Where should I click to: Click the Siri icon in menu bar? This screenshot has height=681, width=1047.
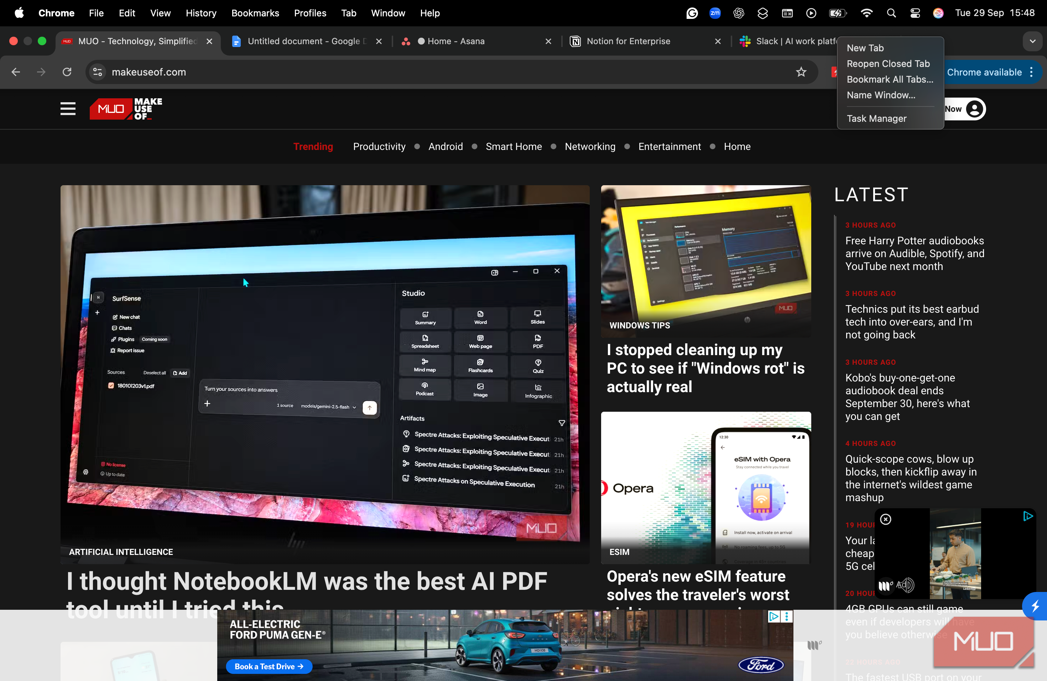click(x=938, y=13)
